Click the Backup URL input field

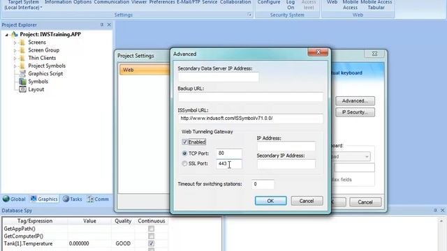tap(251, 97)
